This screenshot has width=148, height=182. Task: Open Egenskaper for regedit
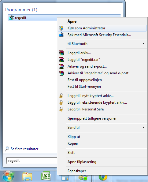coord(77,171)
